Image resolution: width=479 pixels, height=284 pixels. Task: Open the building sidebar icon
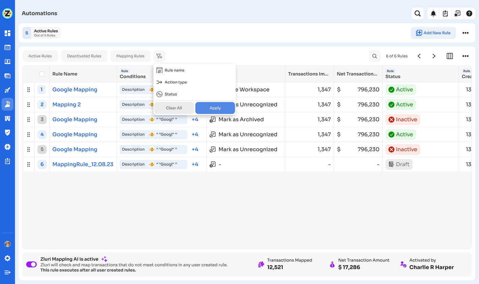tap(7, 118)
